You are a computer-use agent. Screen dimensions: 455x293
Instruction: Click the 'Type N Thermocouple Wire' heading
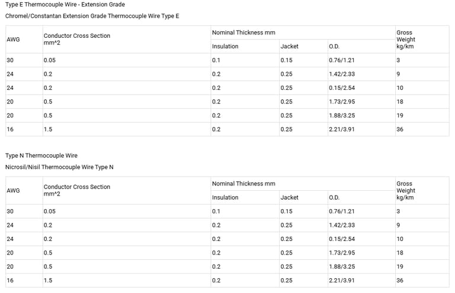(41, 156)
